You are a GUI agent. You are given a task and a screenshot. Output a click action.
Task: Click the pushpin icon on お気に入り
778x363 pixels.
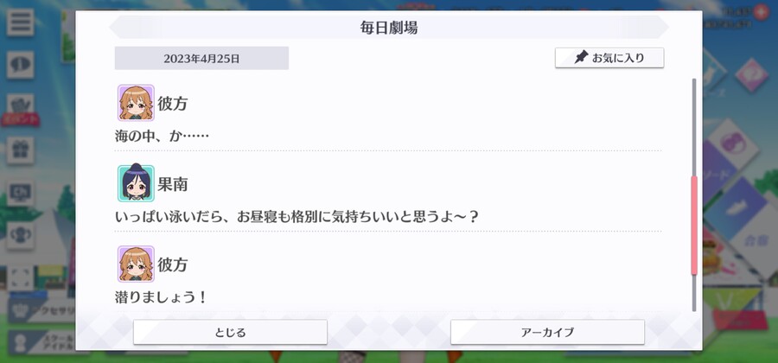tap(581, 58)
